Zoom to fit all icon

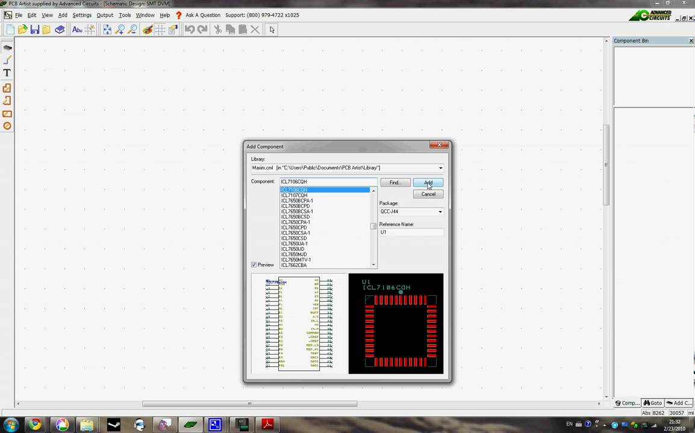pos(107,29)
